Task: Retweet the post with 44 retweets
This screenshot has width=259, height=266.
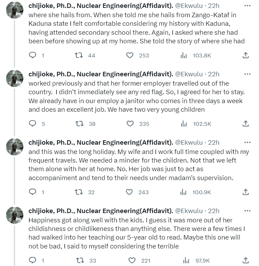Action: [x=80, y=55]
